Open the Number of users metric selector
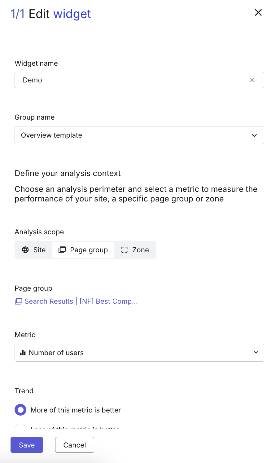Image resolution: width=280 pixels, height=463 pixels. [139, 353]
